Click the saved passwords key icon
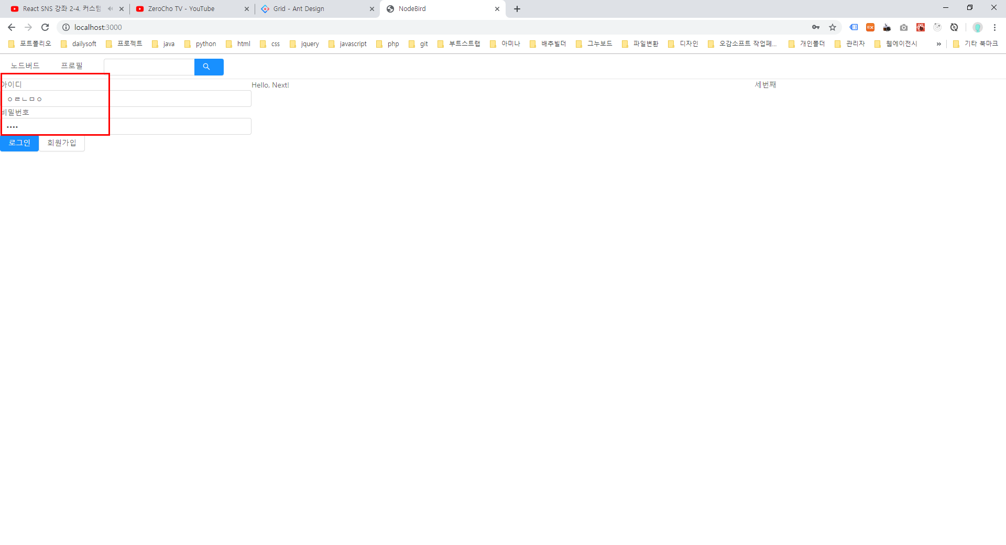 tap(816, 27)
